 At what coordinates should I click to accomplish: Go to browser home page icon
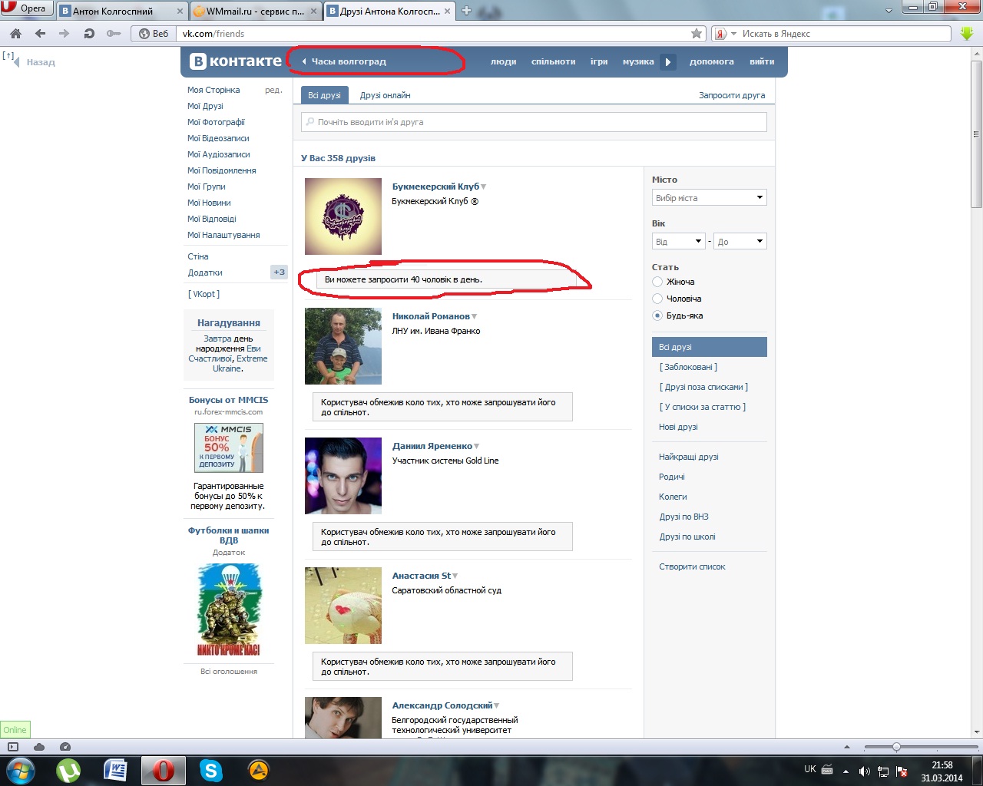[x=15, y=34]
